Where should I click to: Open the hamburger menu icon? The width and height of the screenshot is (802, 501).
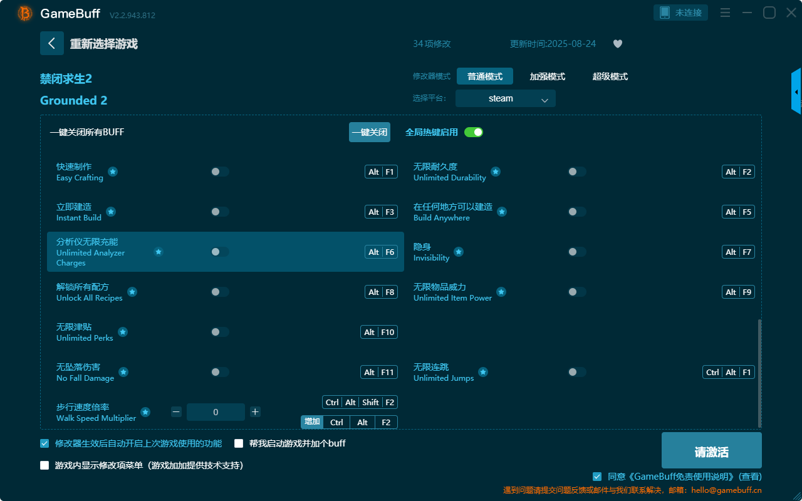pyautogui.click(x=725, y=13)
